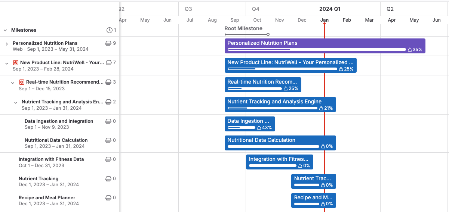The height and width of the screenshot is (212, 449).
Task: Click stack icon on Integration with Fitness Data row
Action: click(x=108, y=159)
